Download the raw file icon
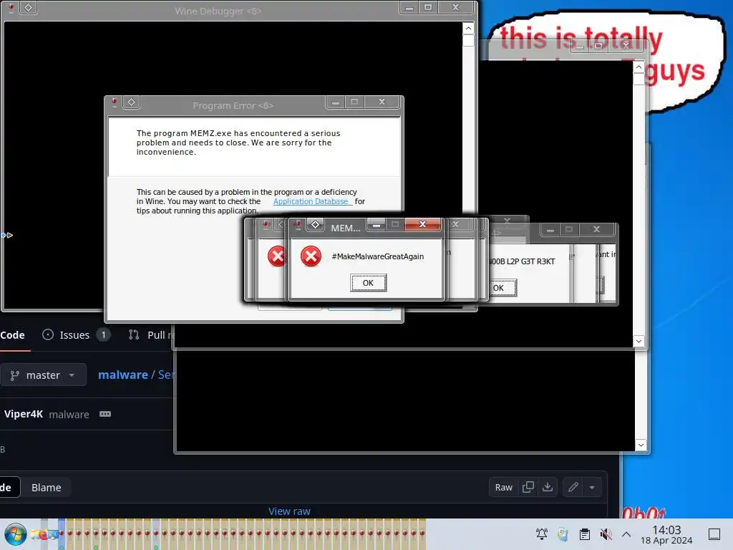 click(548, 487)
